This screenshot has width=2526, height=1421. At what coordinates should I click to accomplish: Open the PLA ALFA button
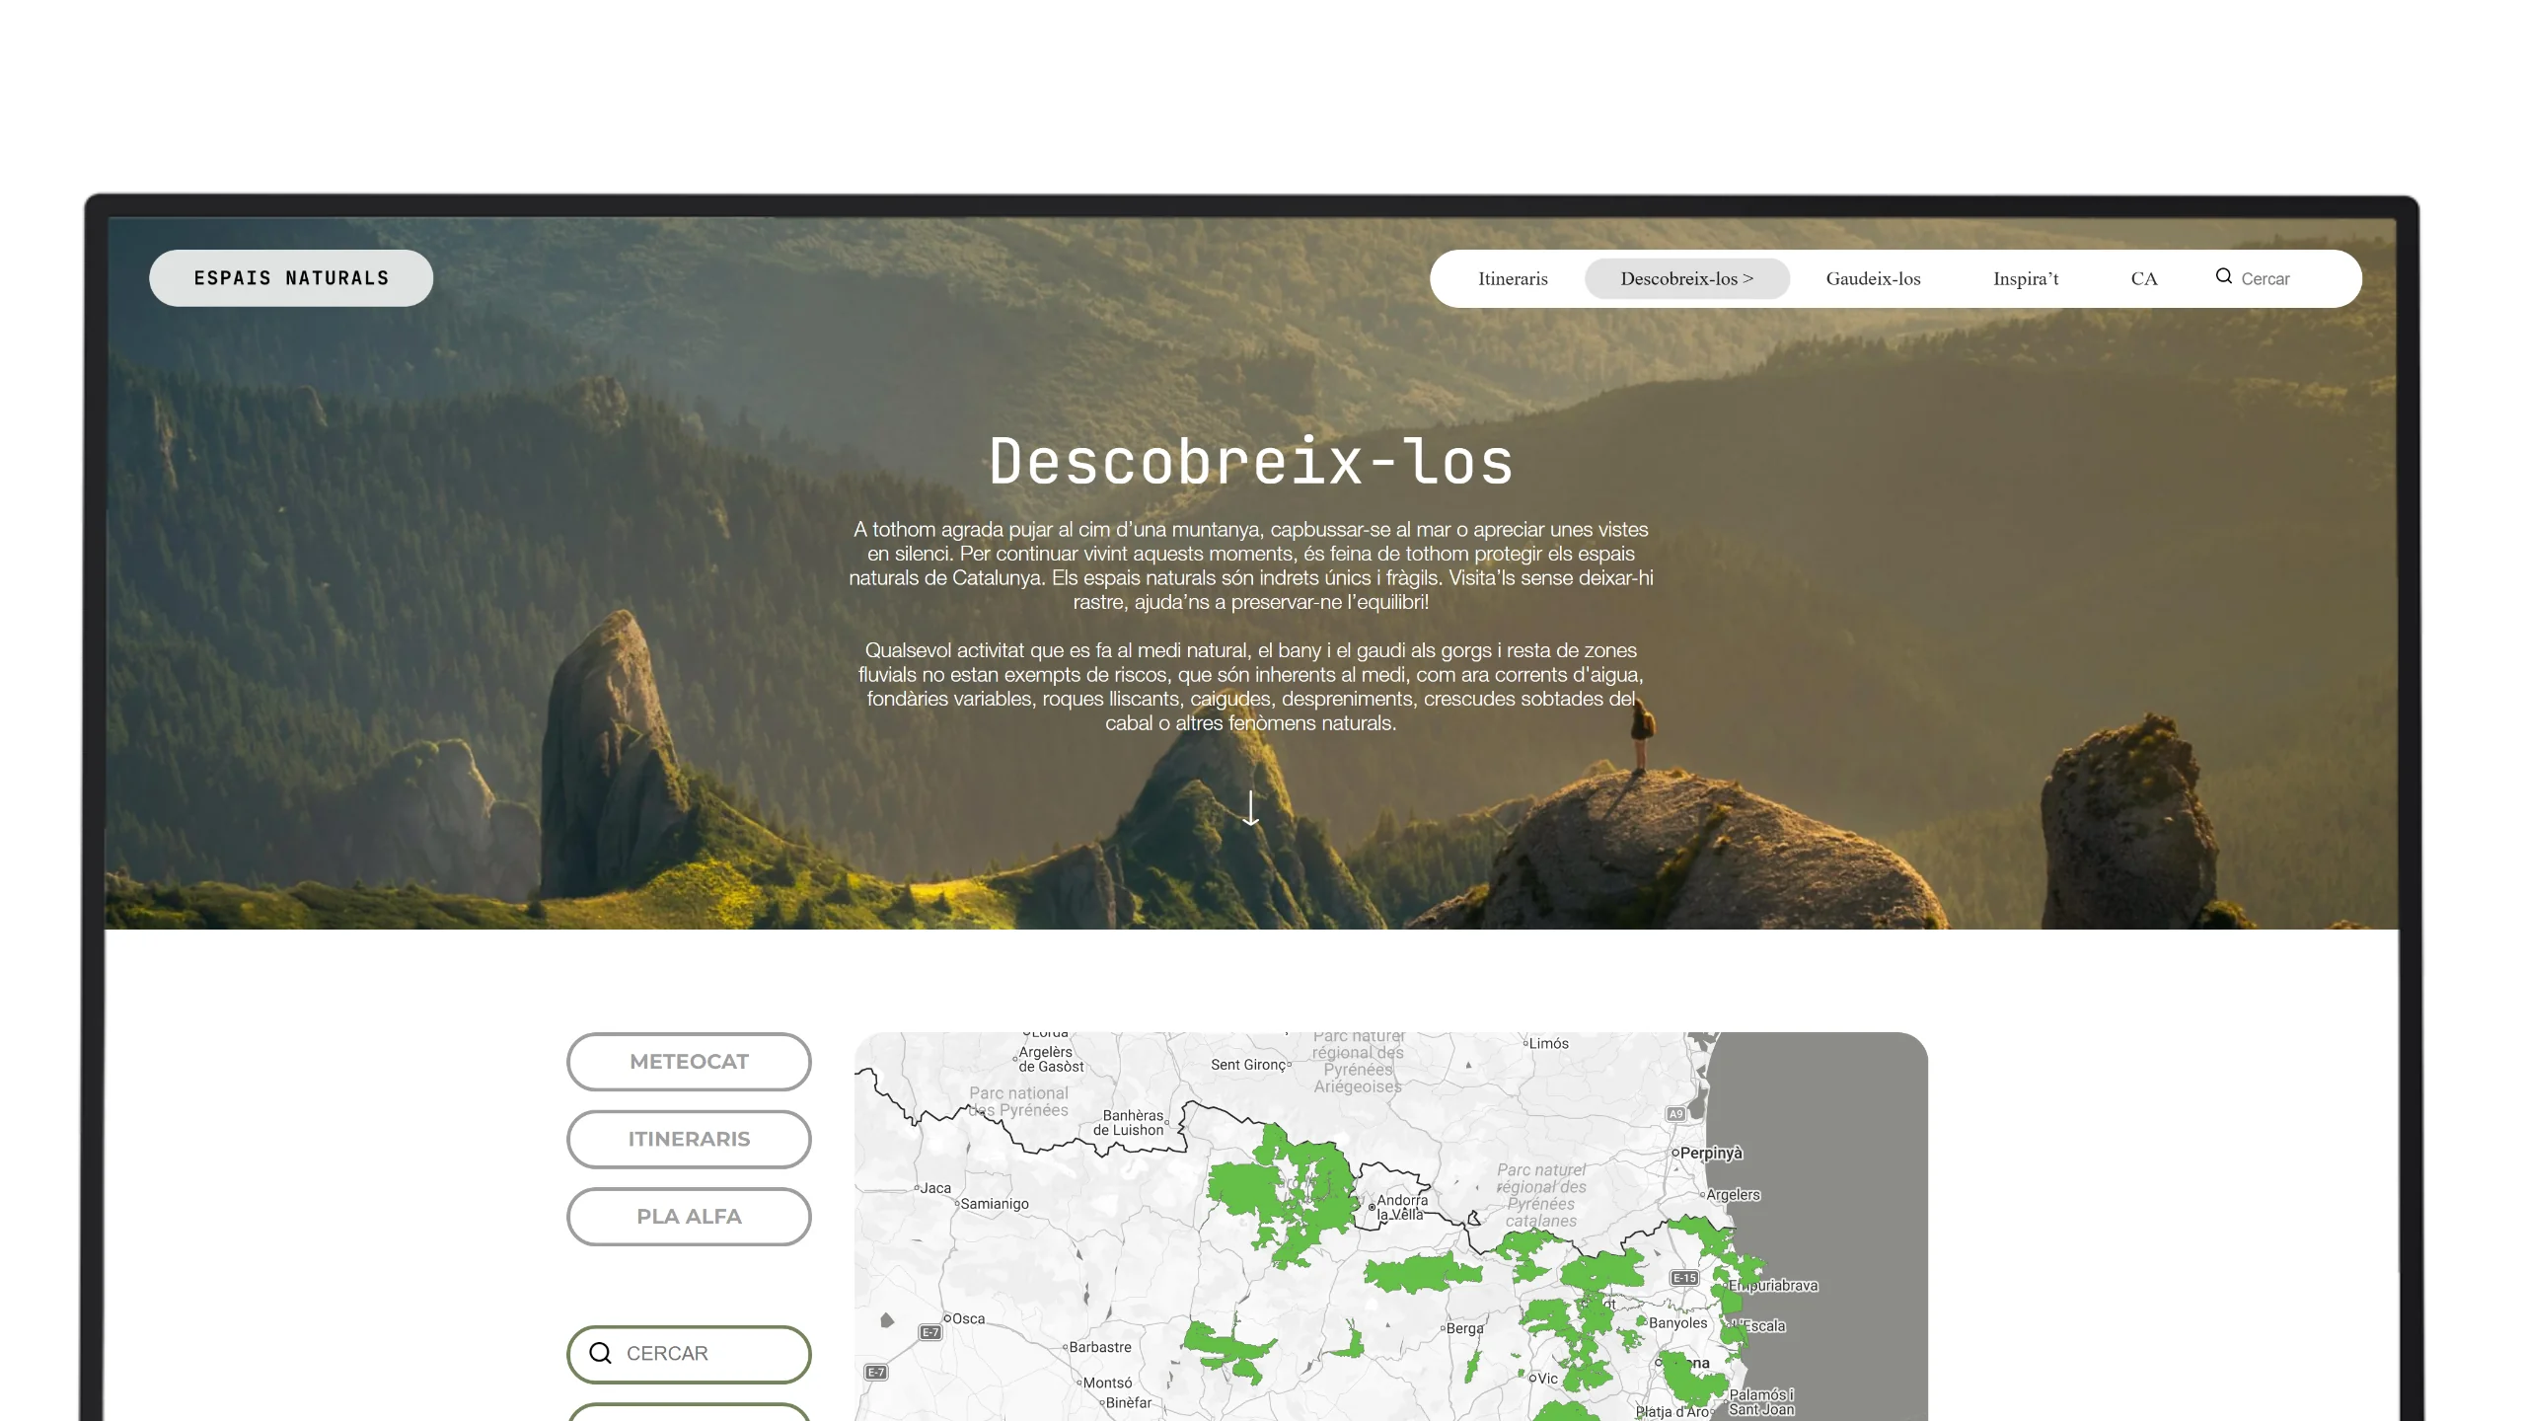tap(689, 1217)
